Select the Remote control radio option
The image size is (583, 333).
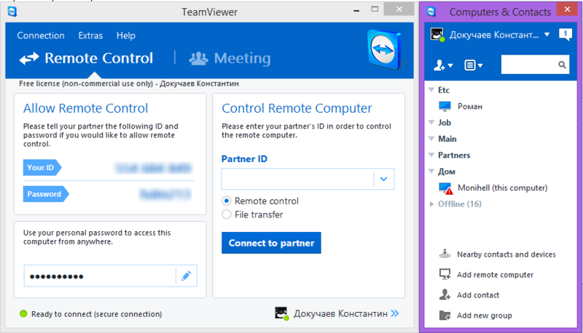coord(226,201)
